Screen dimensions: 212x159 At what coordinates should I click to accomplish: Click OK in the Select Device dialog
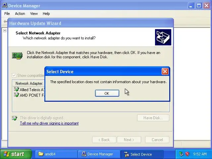point(107,93)
